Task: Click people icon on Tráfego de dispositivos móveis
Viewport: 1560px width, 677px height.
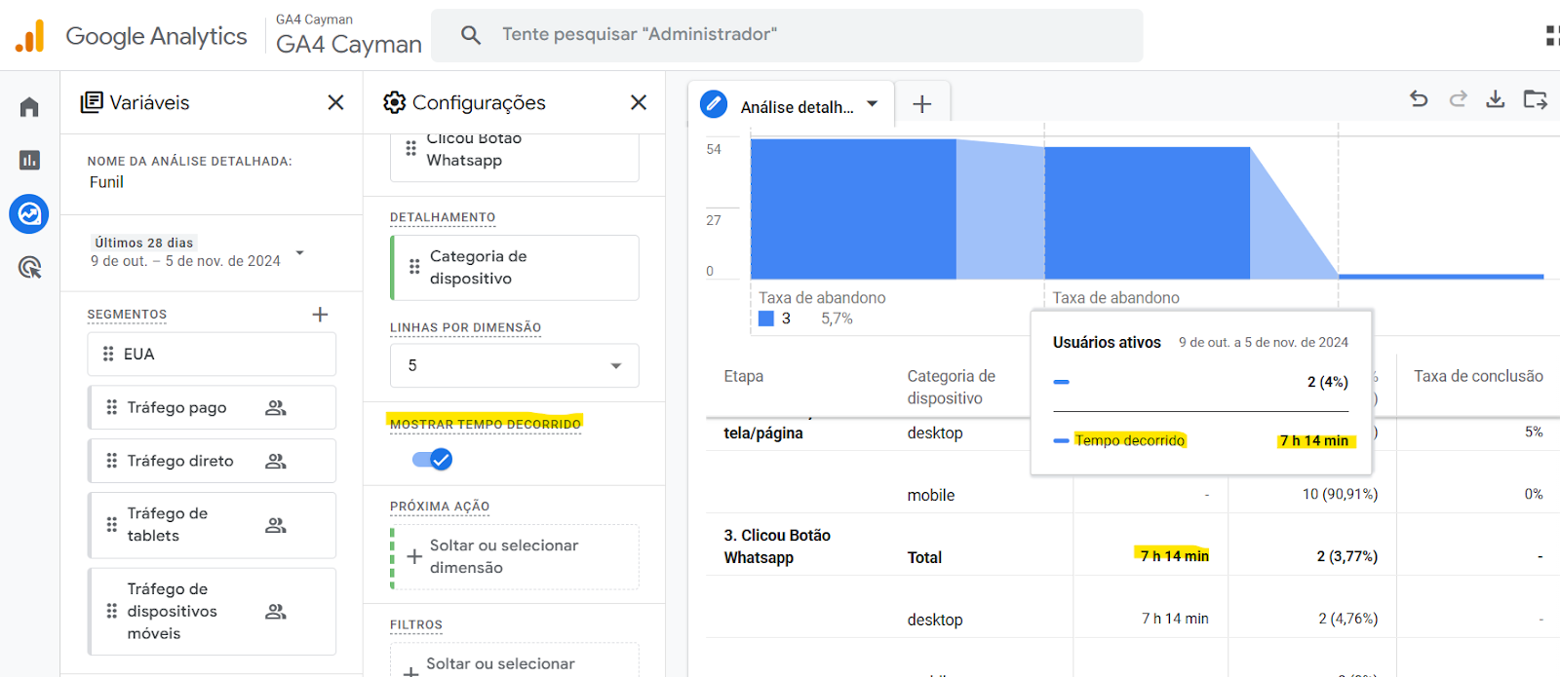Action: (276, 611)
